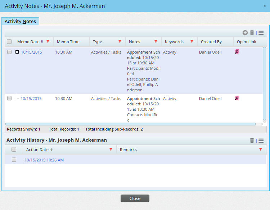270x210 pixels.
Task: Sort by the Action Date column header
Action: pos(37,150)
